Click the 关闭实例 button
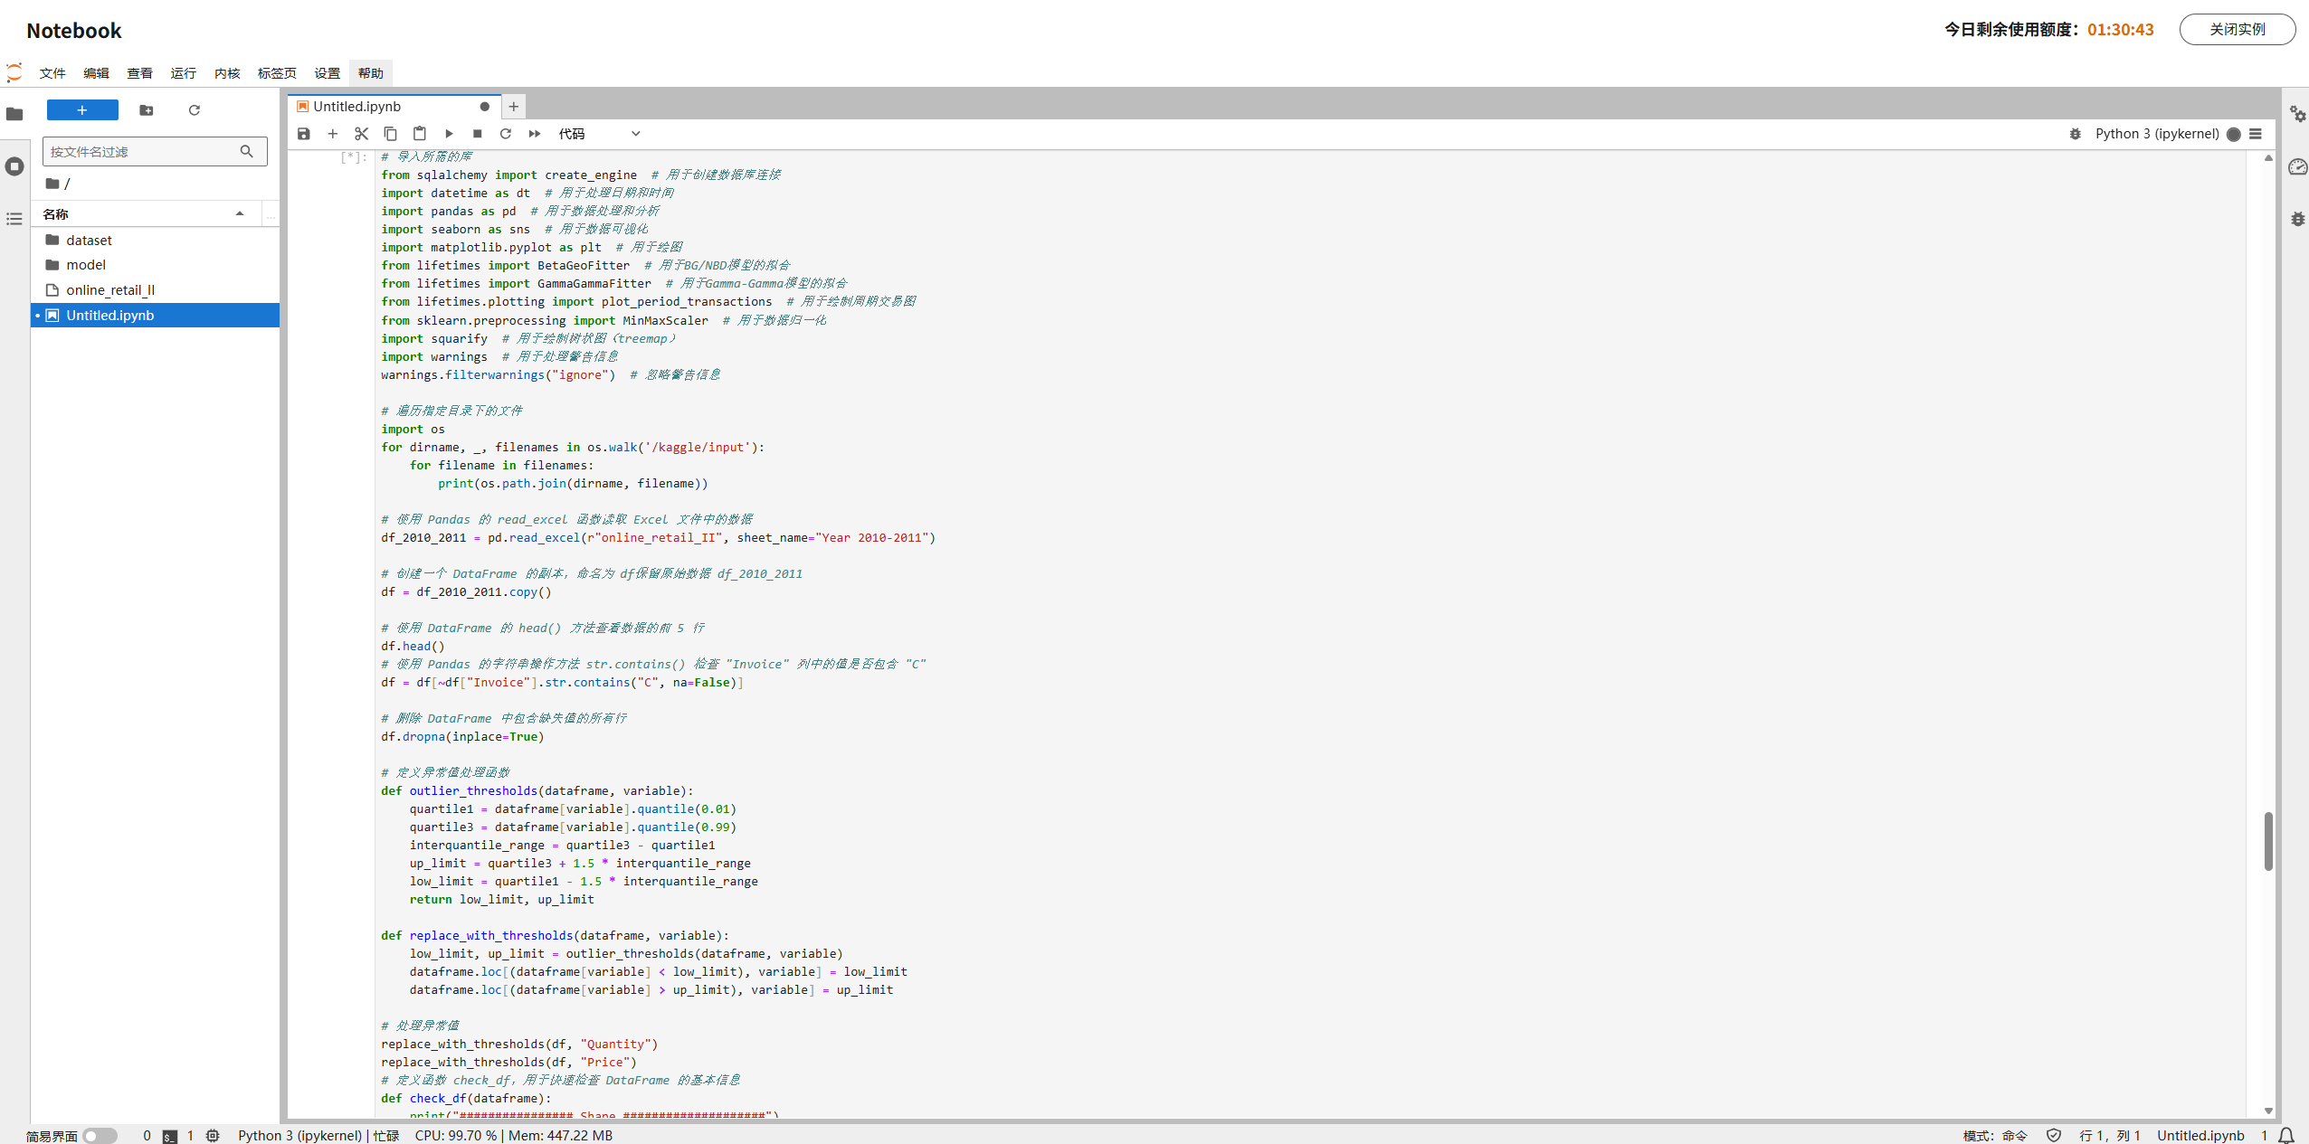Image resolution: width=2309 pixels, height=1144 pixels. 2237,30
